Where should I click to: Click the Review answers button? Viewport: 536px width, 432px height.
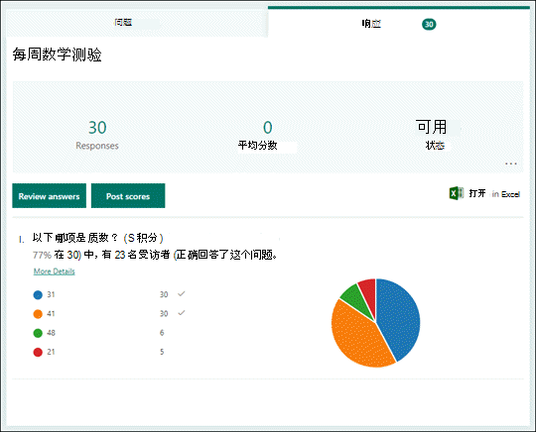click(x=50, y=196)
